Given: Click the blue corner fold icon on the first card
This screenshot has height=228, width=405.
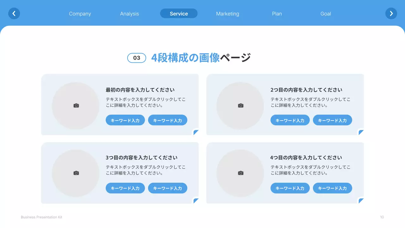Looking at the screenshot, I should click(x=196, y=133).
